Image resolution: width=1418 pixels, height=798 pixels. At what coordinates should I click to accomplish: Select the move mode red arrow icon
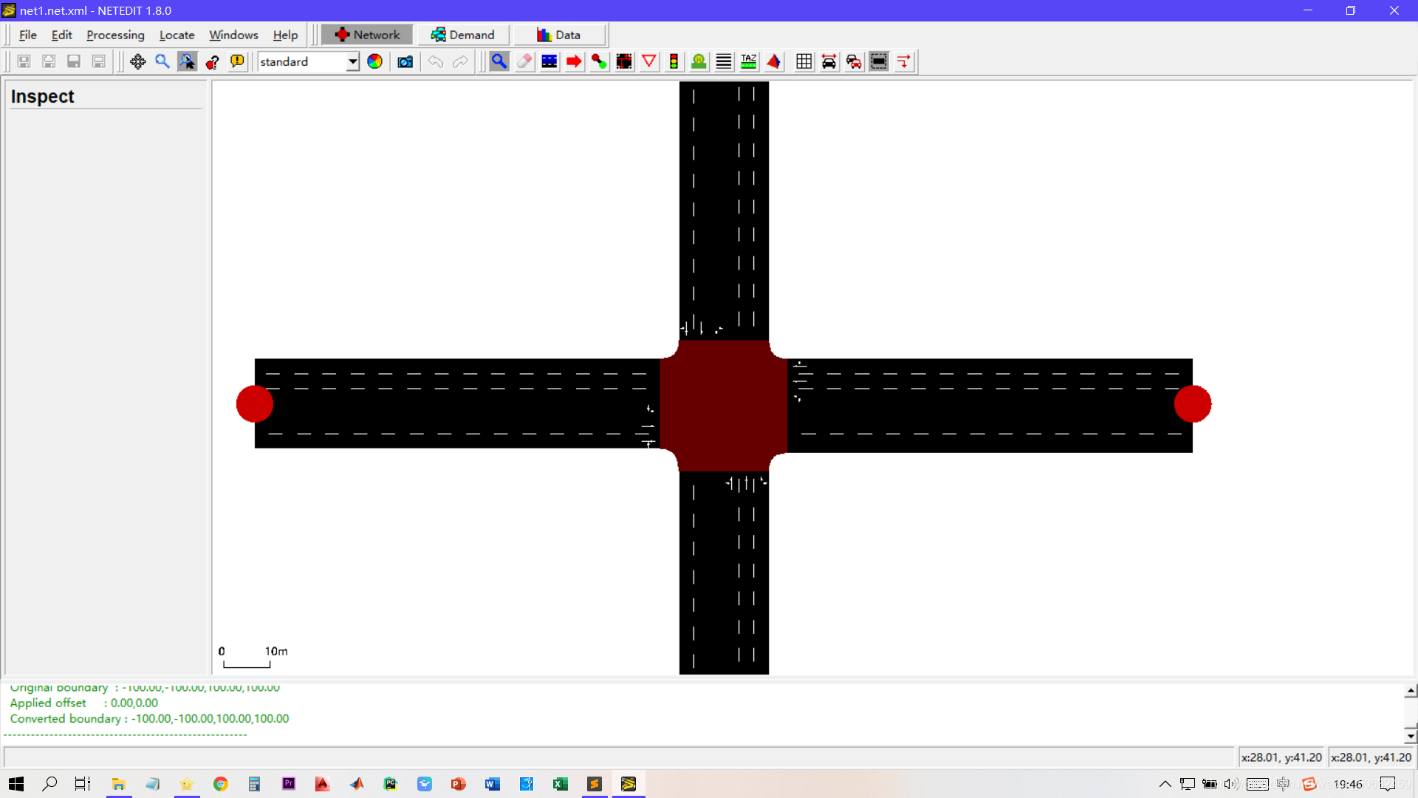pos(574,61)
